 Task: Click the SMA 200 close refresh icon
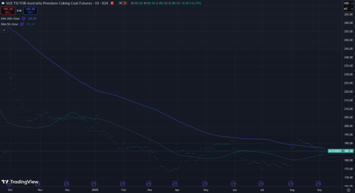click(24, 18)
